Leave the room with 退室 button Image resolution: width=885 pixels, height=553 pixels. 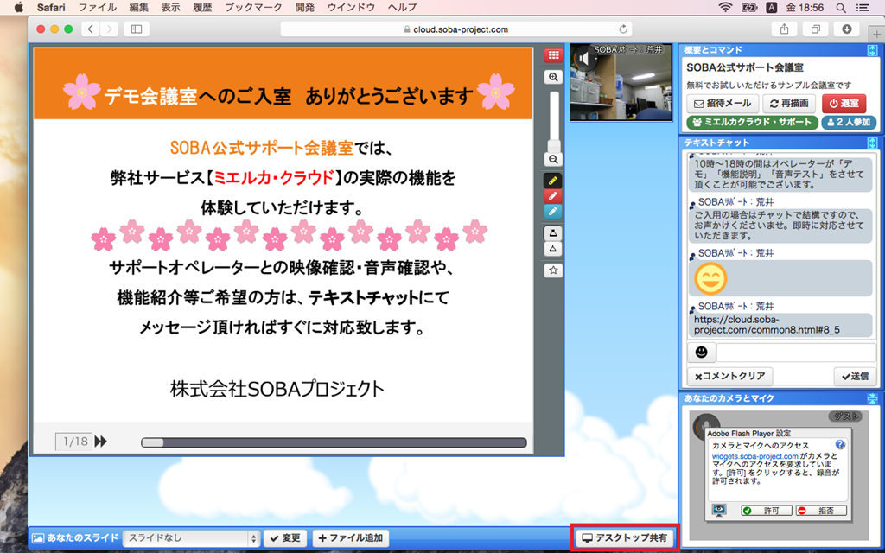[x=844, y=104]
